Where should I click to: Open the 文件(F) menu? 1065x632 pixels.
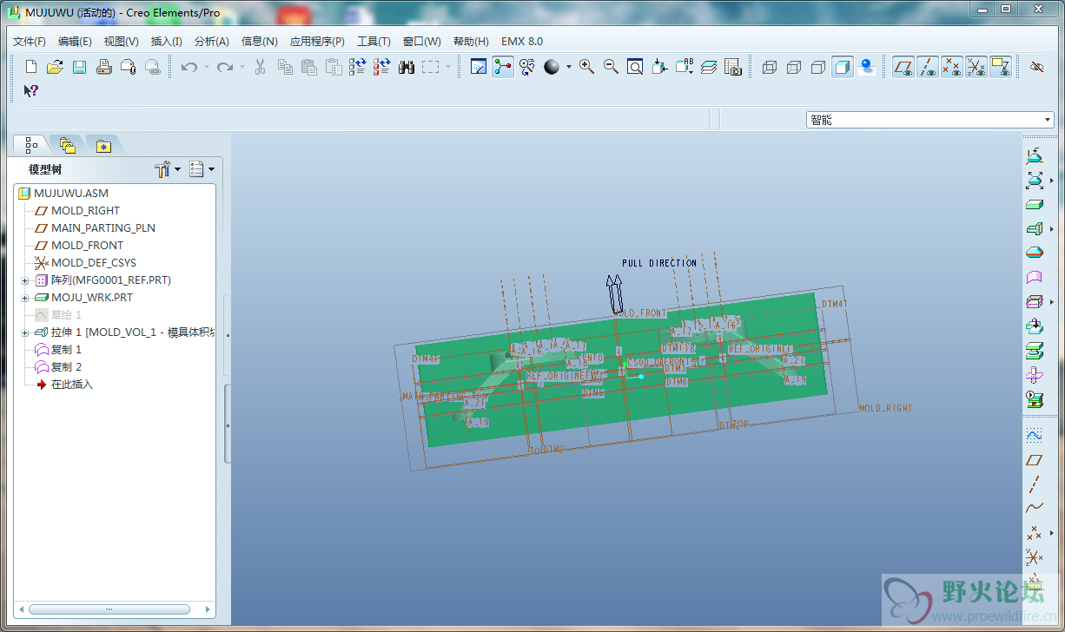(30, 41)
